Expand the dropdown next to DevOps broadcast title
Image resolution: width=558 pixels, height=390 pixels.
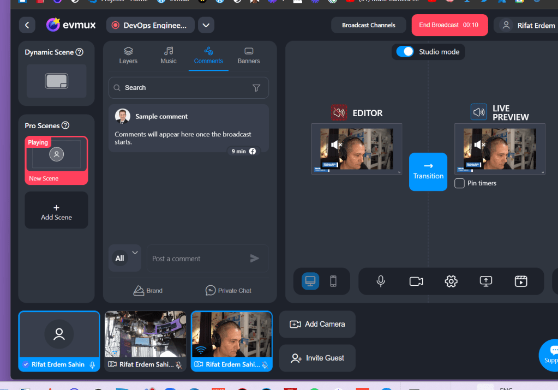coord(206,25)
